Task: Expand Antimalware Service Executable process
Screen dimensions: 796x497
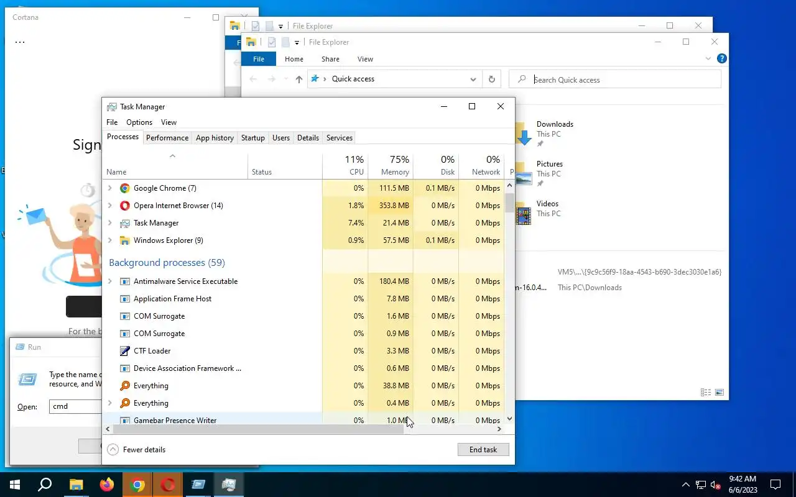Action: [x=110, y=281]
